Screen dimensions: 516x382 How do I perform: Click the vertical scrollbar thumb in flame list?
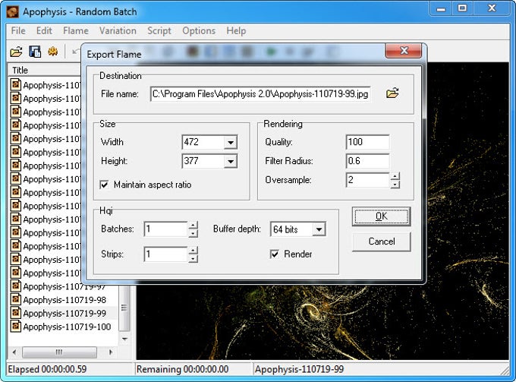(x=124, y=308)
